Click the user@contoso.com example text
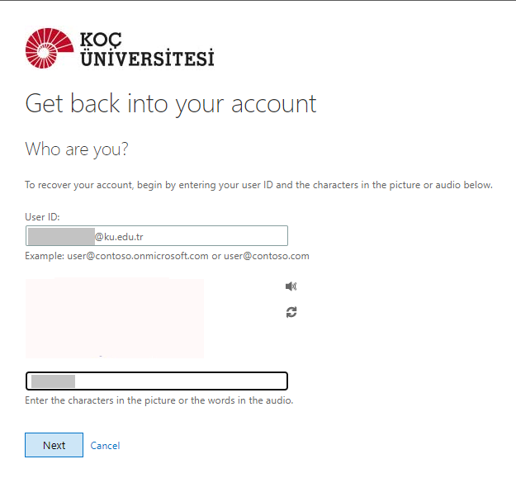The width and height of the screenshot is (516, 478). click(267, 256)
